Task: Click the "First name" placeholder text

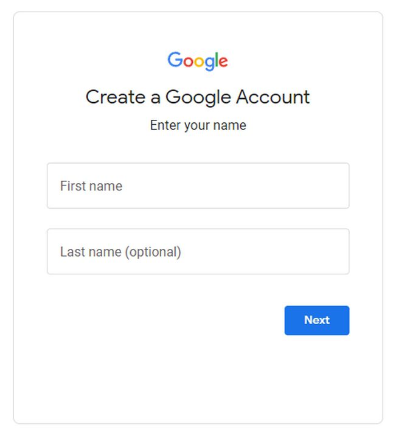Action: [91, 186]
